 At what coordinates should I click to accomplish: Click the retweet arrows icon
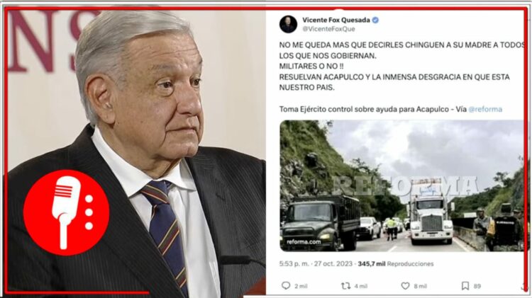[345, 286]
